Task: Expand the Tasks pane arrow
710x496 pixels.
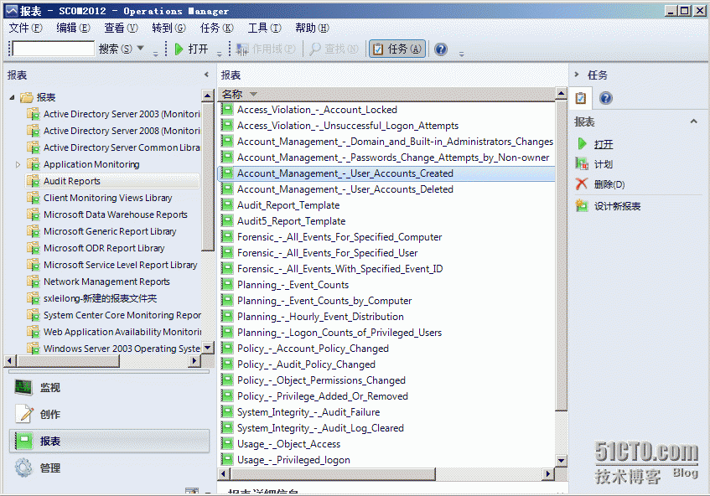Action: pos(577,75)
